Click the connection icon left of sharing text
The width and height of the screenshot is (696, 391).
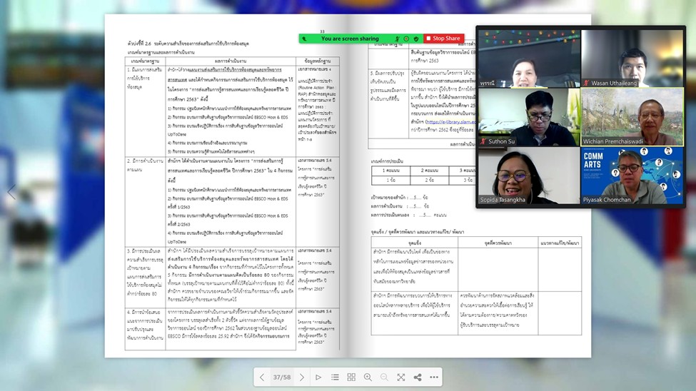[304, 39]
